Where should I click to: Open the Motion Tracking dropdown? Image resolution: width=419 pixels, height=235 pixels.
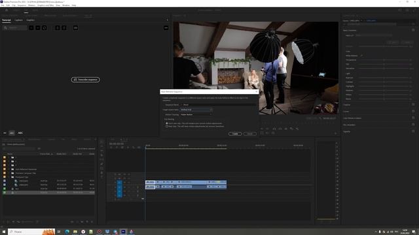(196, 115)
